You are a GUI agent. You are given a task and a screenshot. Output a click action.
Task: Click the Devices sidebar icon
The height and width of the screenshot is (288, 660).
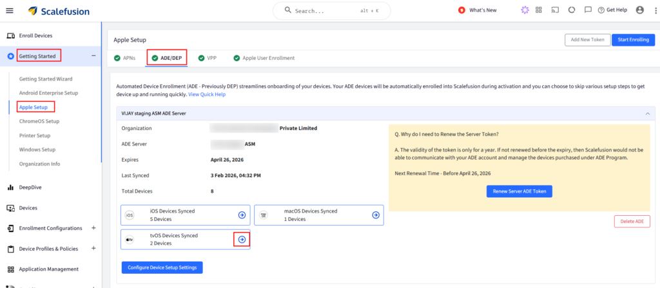point(11,208)
